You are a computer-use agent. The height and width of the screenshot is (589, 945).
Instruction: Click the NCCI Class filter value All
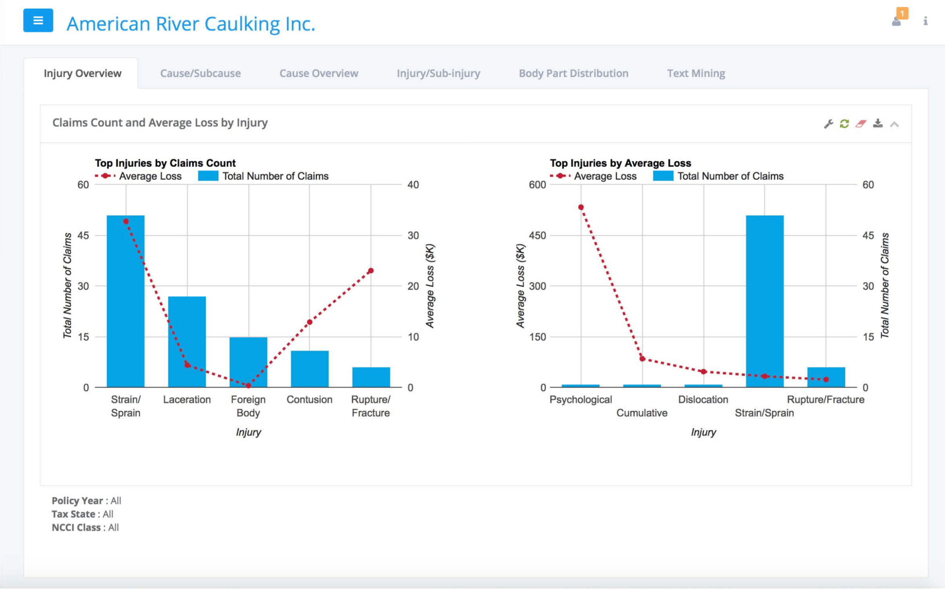tap(114, 527)
